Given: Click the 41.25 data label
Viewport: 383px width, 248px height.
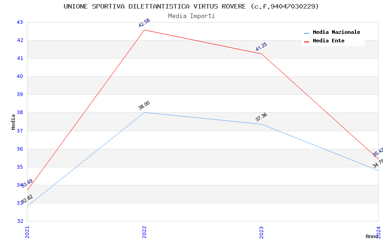Looking at the screenshot, I should (261, 47).
